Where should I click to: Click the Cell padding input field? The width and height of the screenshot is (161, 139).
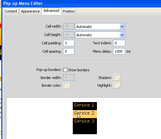(x=69, y=43)
